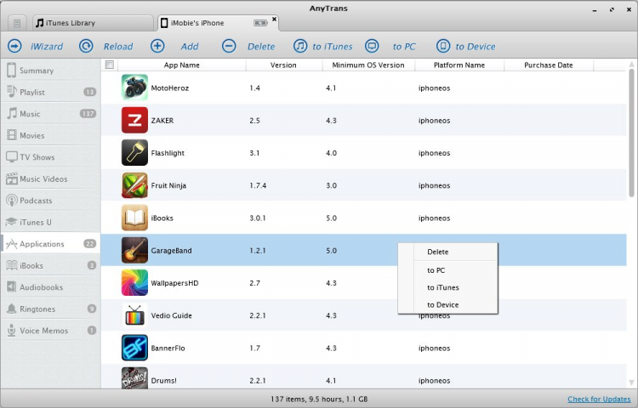
Task: Open Ringtones in the sidebar
Action: (x=50, y=309)
